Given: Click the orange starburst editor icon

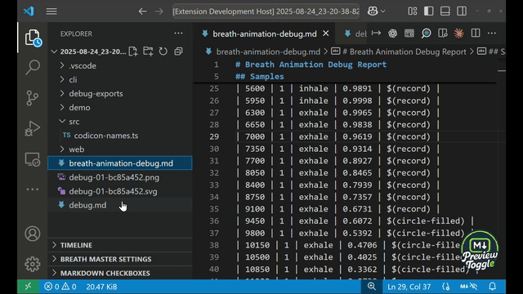Looking at the screenshot, I should 459,33.
